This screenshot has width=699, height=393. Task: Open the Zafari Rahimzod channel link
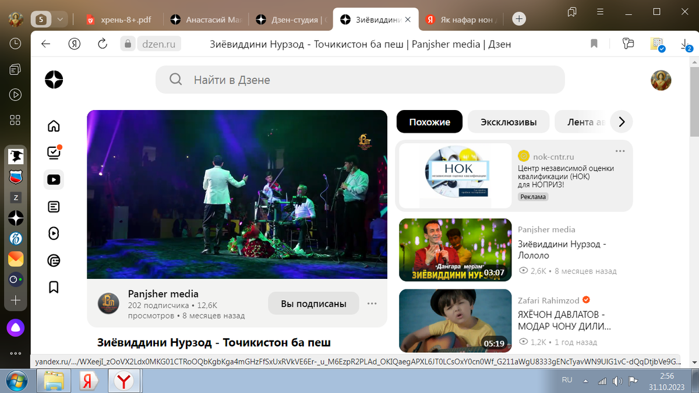click(x=548, y=300)
